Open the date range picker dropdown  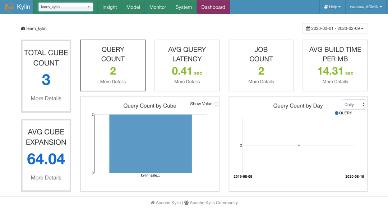pos(334,28)
